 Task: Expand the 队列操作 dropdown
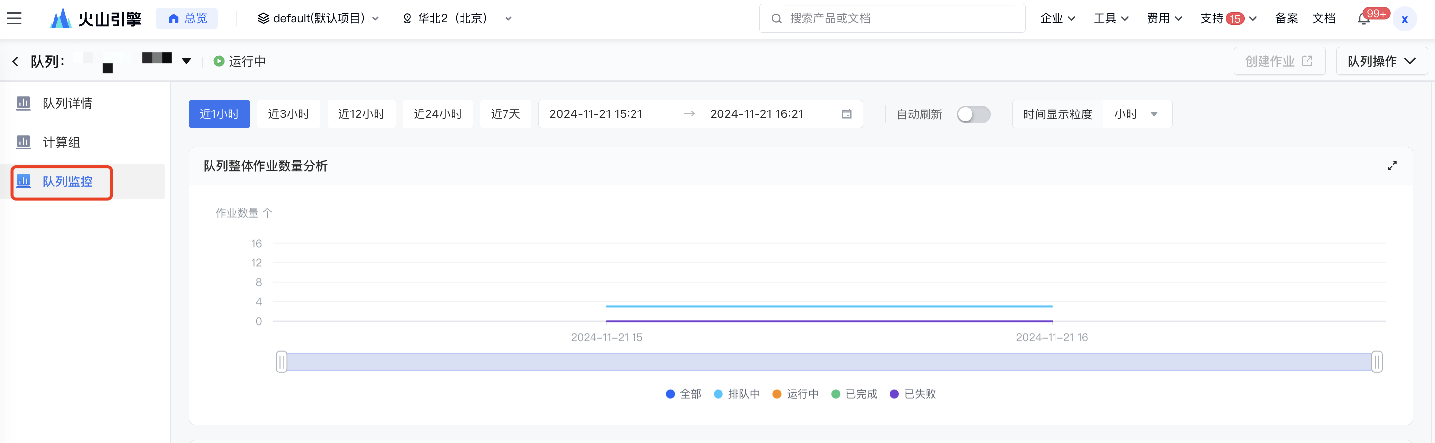coord(1382,61)
